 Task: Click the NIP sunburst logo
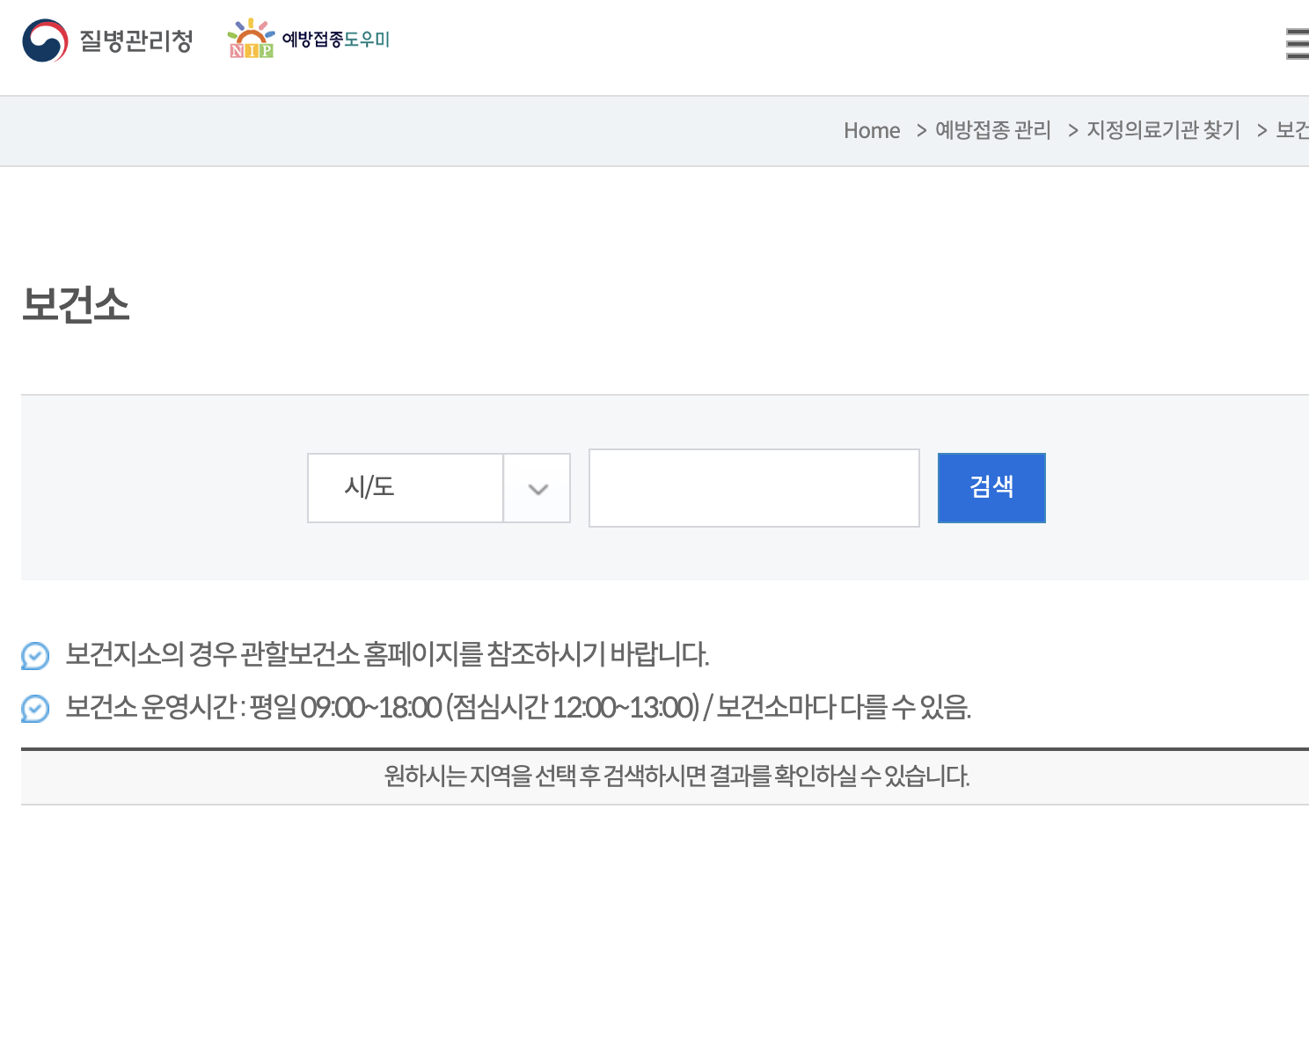coord(252,30)
